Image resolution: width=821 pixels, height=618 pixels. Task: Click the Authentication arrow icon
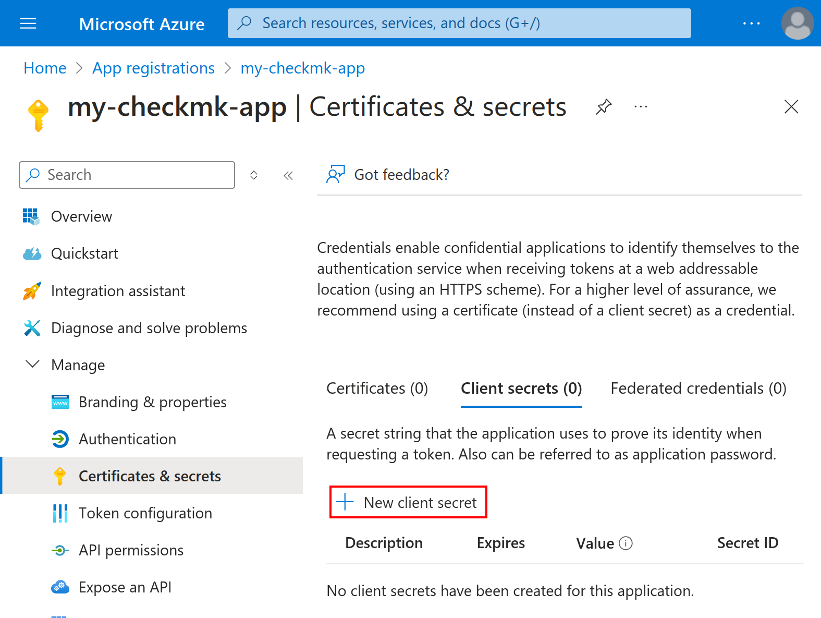point(60,439)
